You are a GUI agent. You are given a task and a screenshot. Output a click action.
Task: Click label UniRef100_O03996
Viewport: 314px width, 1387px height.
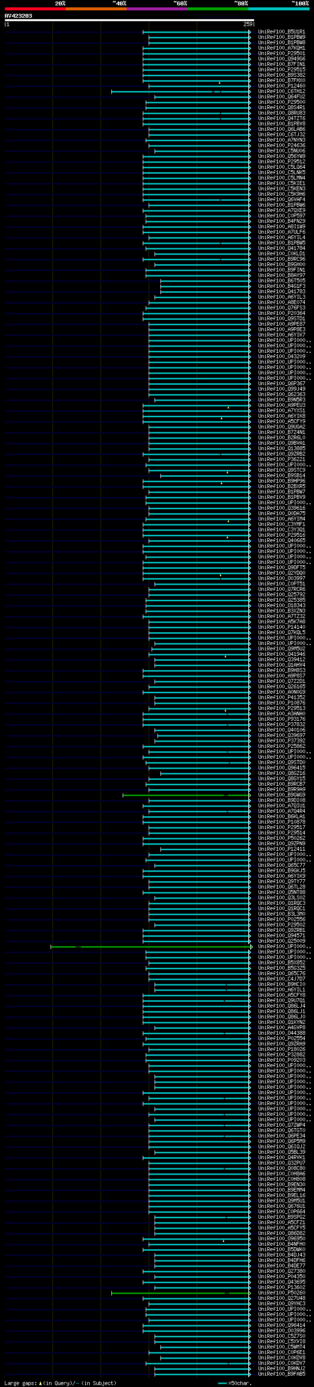[x=281, y=1330]
